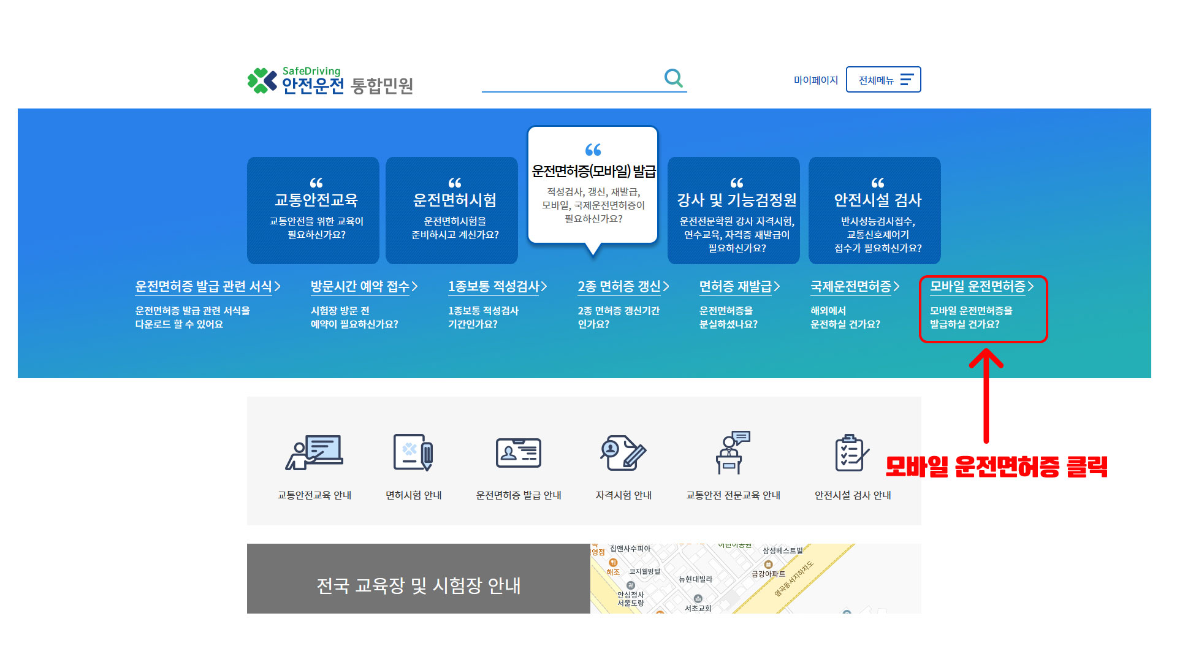Click the 운전면허증 발급 안내 ID card icon

point(518,454)
